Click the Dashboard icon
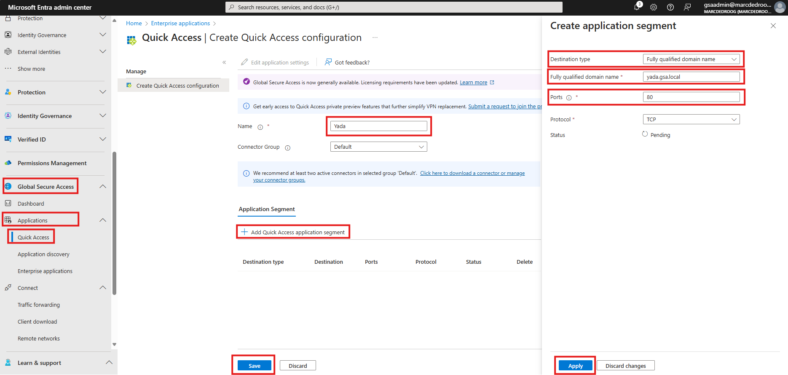Viewport: 788px width, 375px height. (x=8, y=203)
